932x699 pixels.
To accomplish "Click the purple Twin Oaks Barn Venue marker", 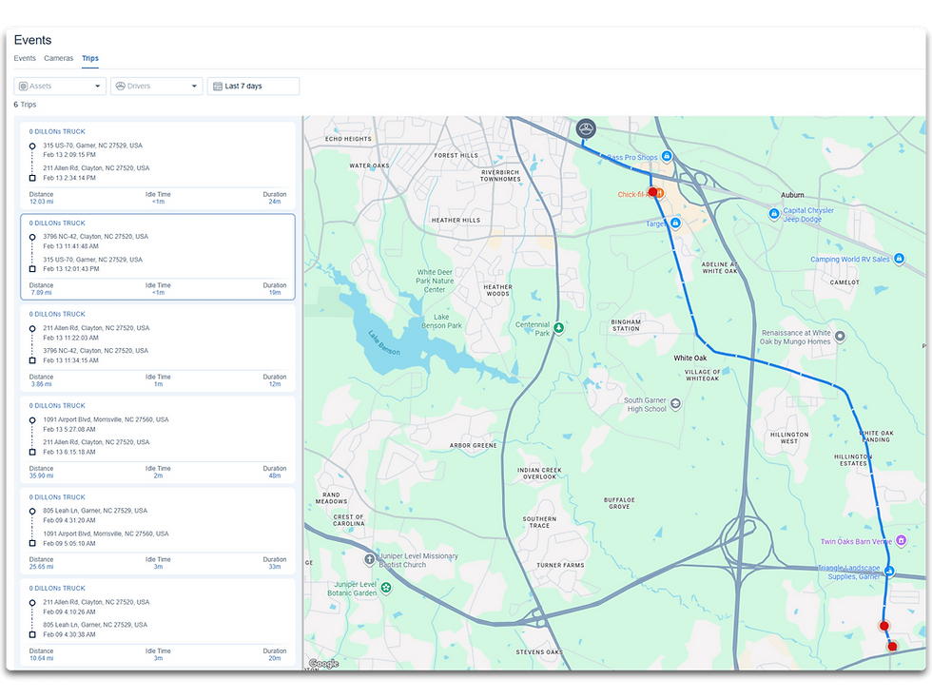I will click(900, 539).
